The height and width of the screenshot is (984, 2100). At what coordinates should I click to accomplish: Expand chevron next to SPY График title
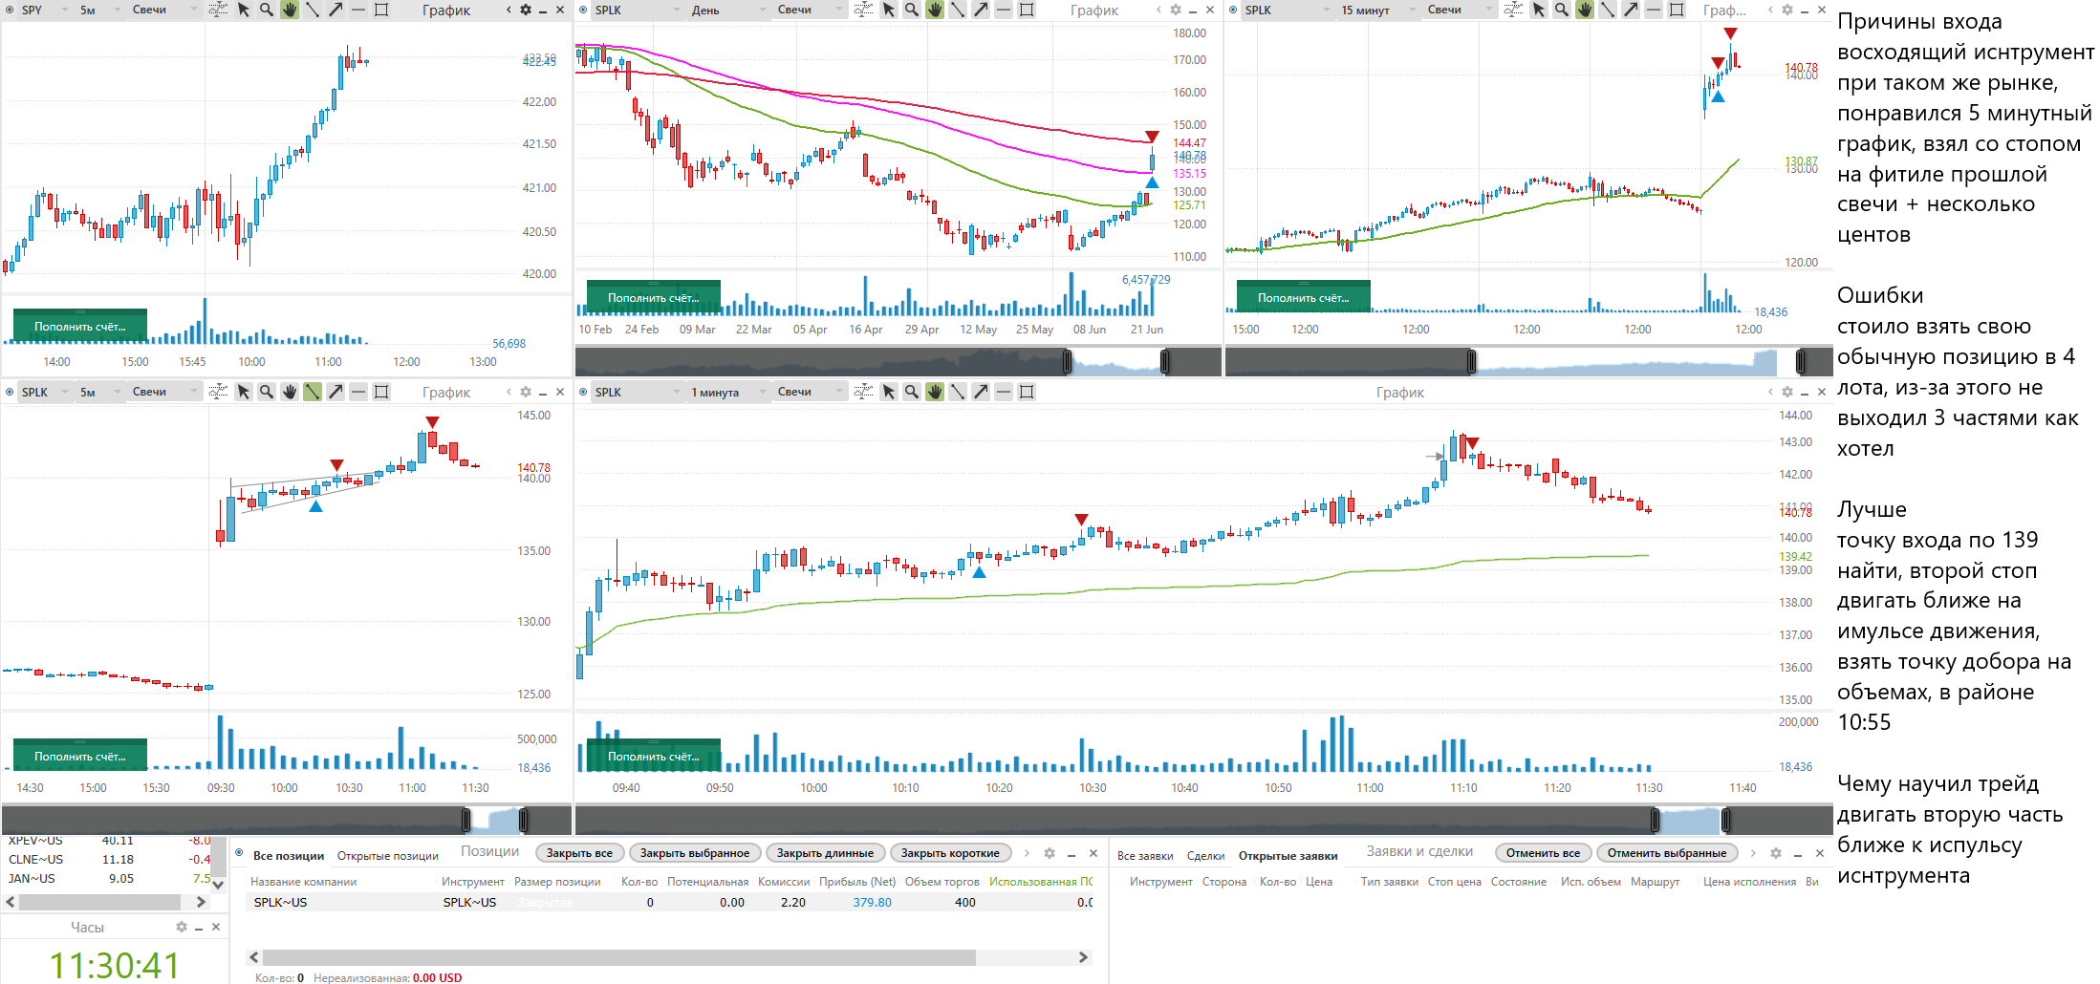click(x=509, y=10)
